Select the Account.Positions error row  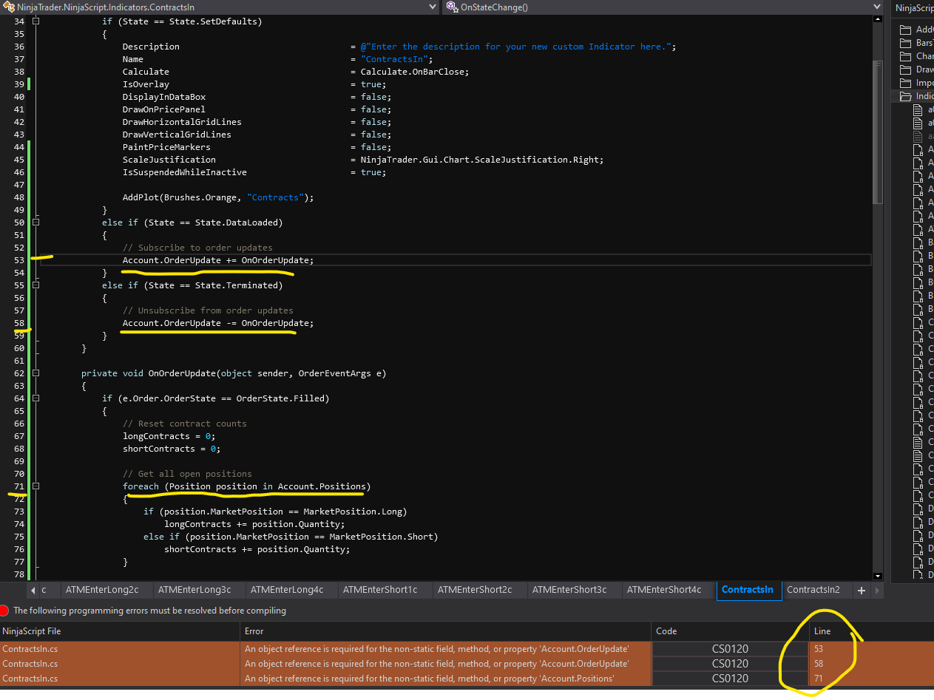pyautogui.click(x=436, y=679)
